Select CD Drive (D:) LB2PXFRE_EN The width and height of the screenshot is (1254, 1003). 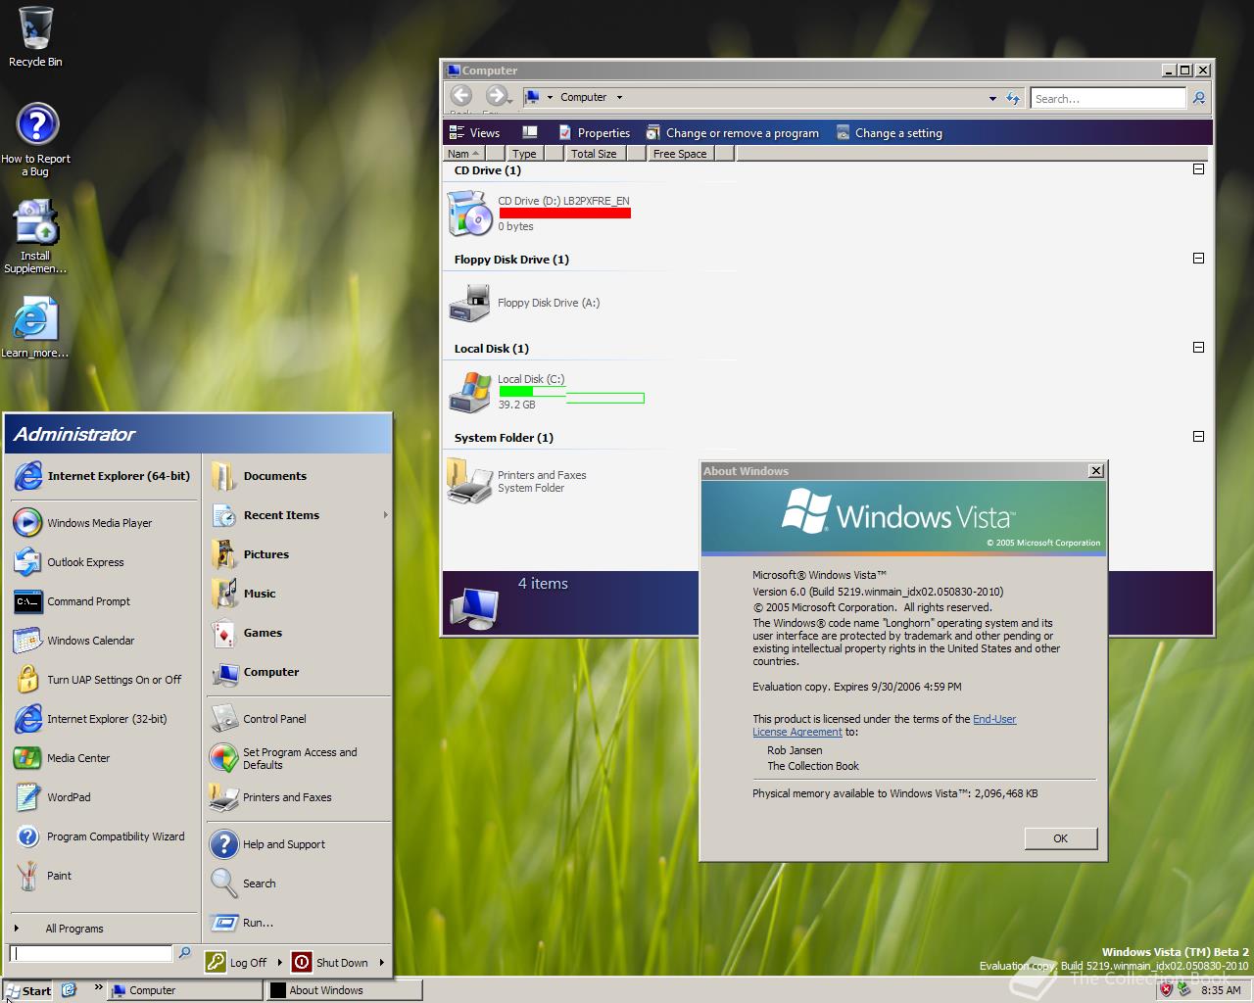[540, 214]
